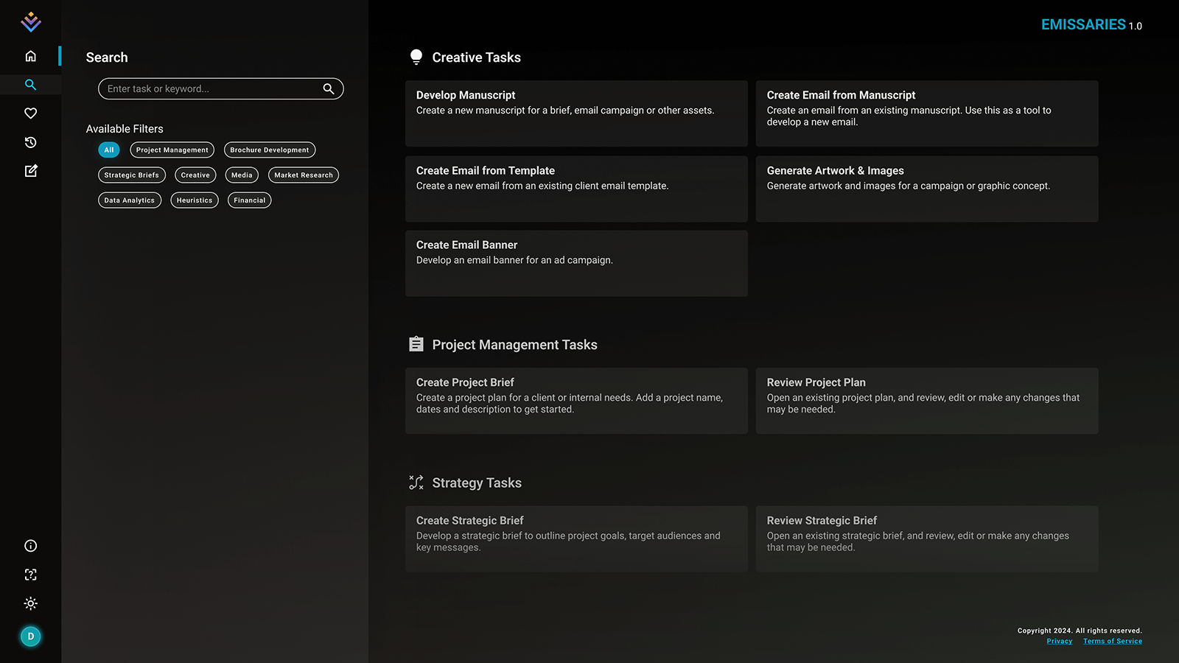Toggle the 'Project Management' filter chip
Image resolution: width=1179 pixels, height=663 pixels.
coord(172,150)
